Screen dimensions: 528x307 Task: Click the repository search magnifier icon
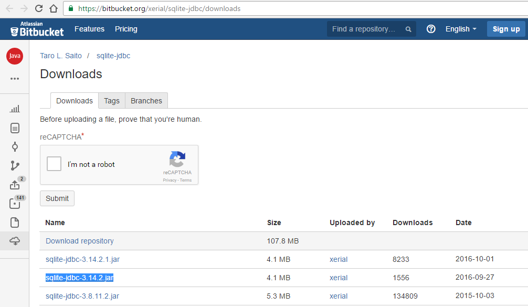pyautogui.click(x=408, y=29)
